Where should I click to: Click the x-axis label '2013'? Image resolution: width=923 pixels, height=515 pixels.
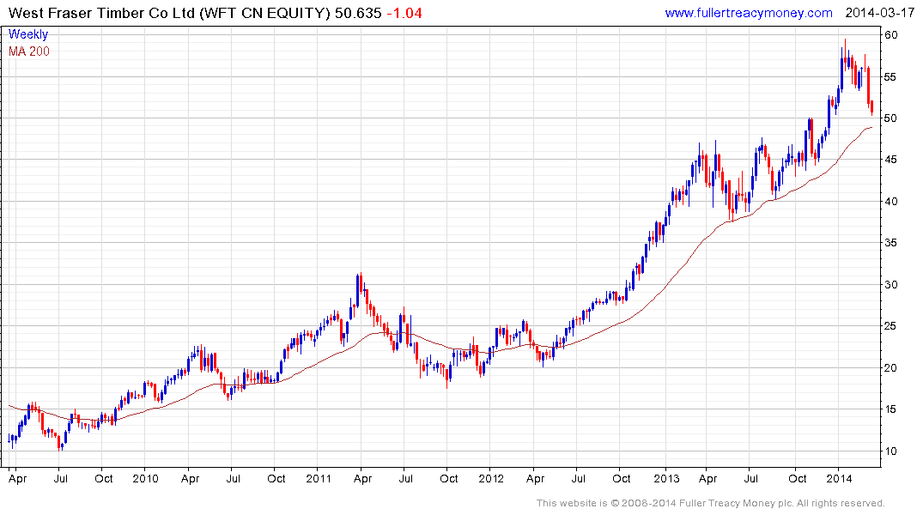coord(666,478)
